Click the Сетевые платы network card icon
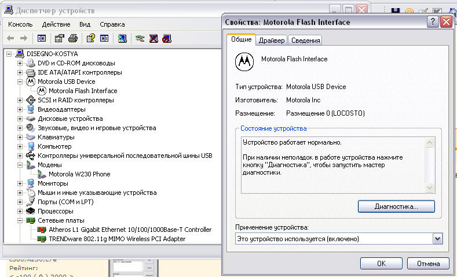This screenshot has height=277, width=457. (x=30, y=220)
